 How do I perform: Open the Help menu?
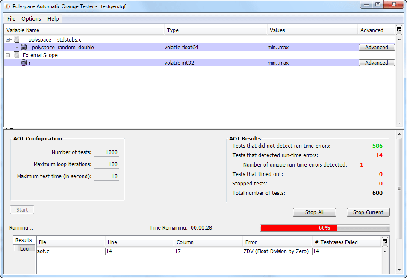[53, 19]
